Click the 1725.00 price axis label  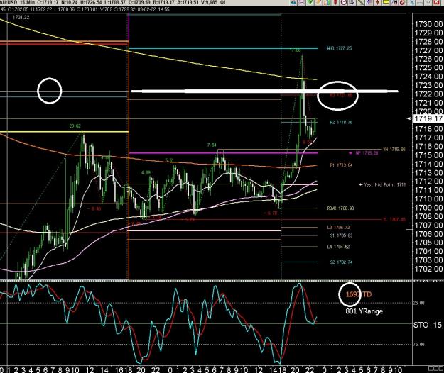[428, 68]
